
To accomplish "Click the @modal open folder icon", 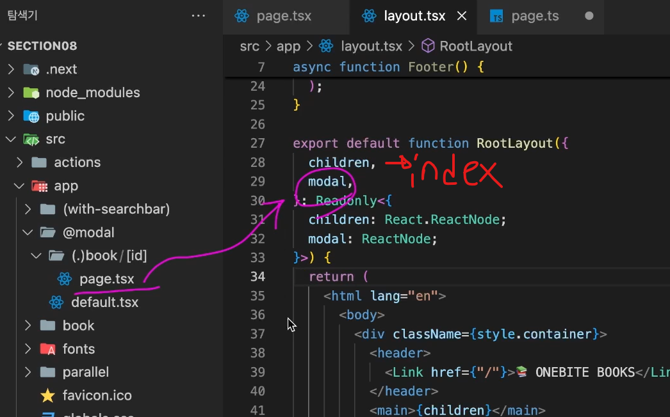I will (47, 233).
